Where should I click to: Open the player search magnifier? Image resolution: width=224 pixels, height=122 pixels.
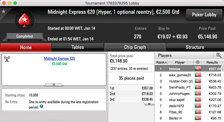coord(218,55)
